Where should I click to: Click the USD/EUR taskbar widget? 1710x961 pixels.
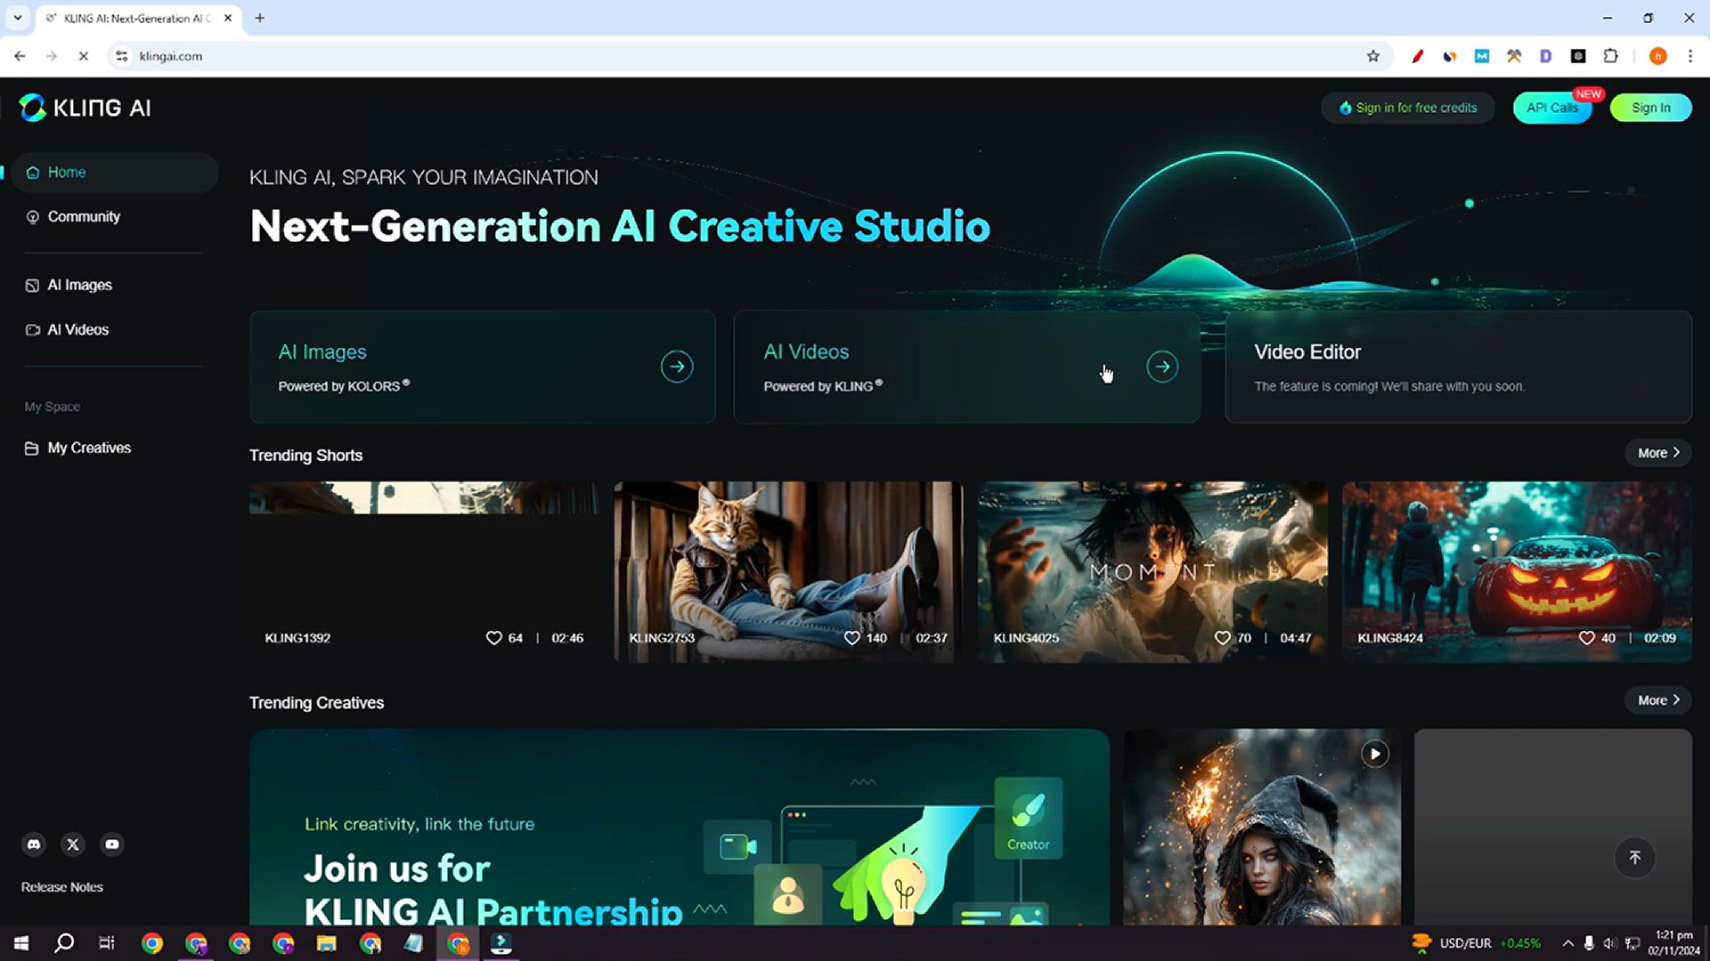click(1476, 943)
